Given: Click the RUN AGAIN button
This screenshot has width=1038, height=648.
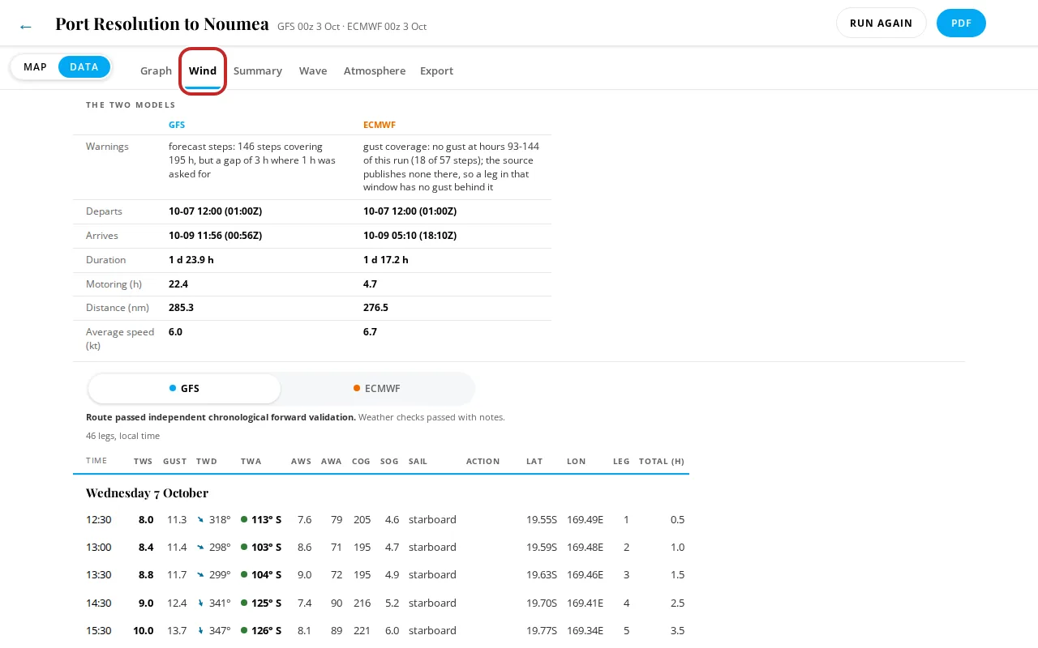Looking at the screenshot, I should tap(881, 23).
